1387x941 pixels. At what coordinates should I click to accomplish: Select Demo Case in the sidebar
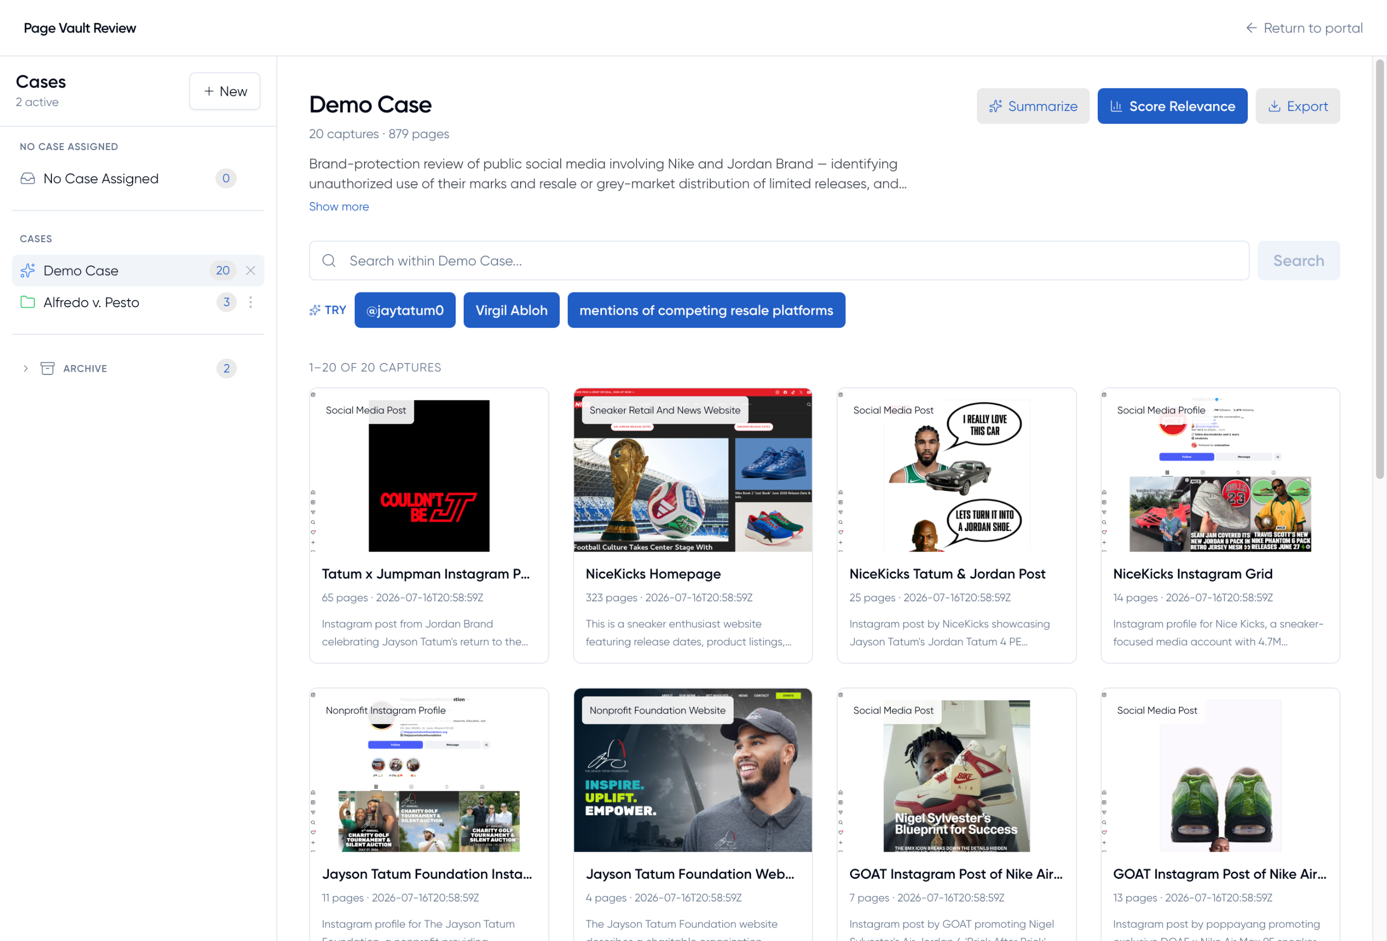(x=138, y=270)
